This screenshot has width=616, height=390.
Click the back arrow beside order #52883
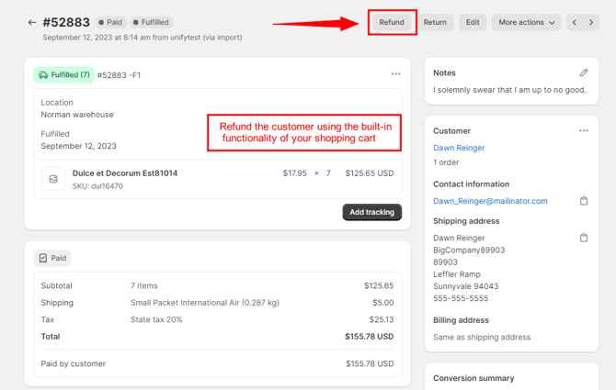[32, 23]
